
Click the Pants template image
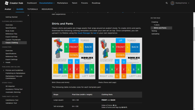pyautogui.click(x=120, y=59)
